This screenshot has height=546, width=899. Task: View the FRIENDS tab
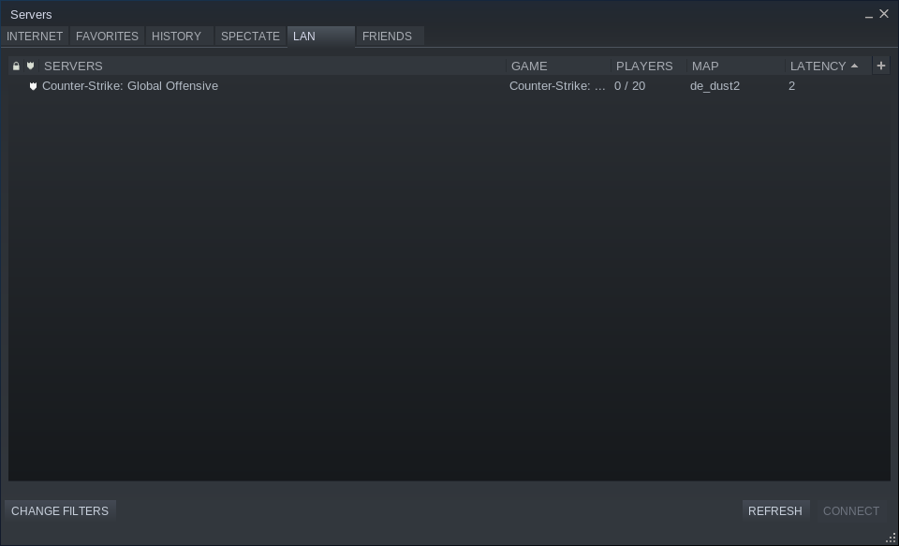coord(391,37)
